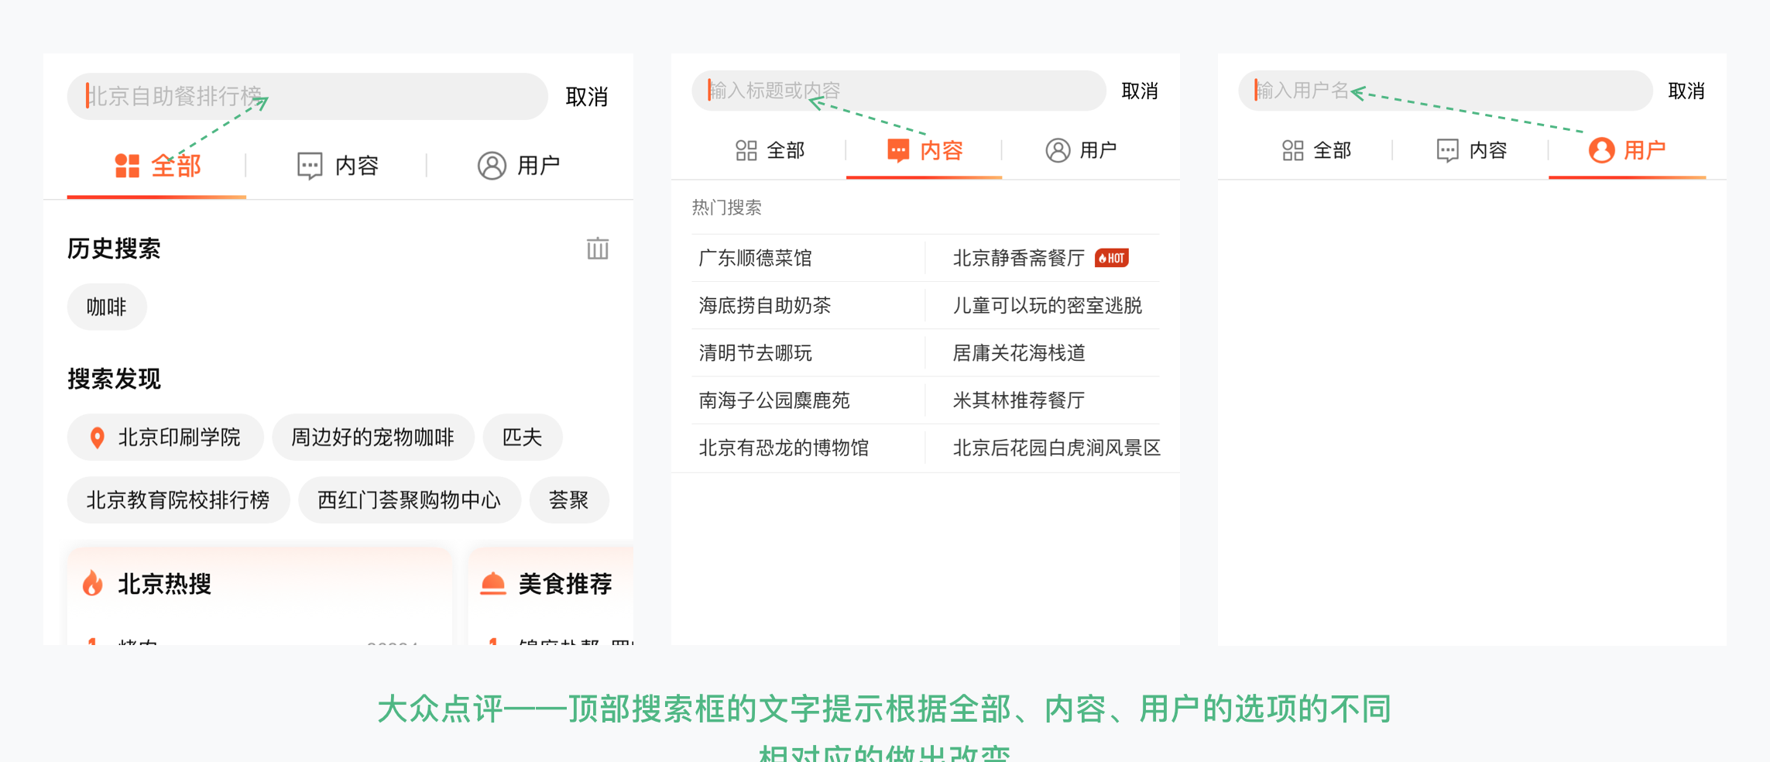
Task: Select the 内容 tab in the right screen
Action: coord(1471,150)
